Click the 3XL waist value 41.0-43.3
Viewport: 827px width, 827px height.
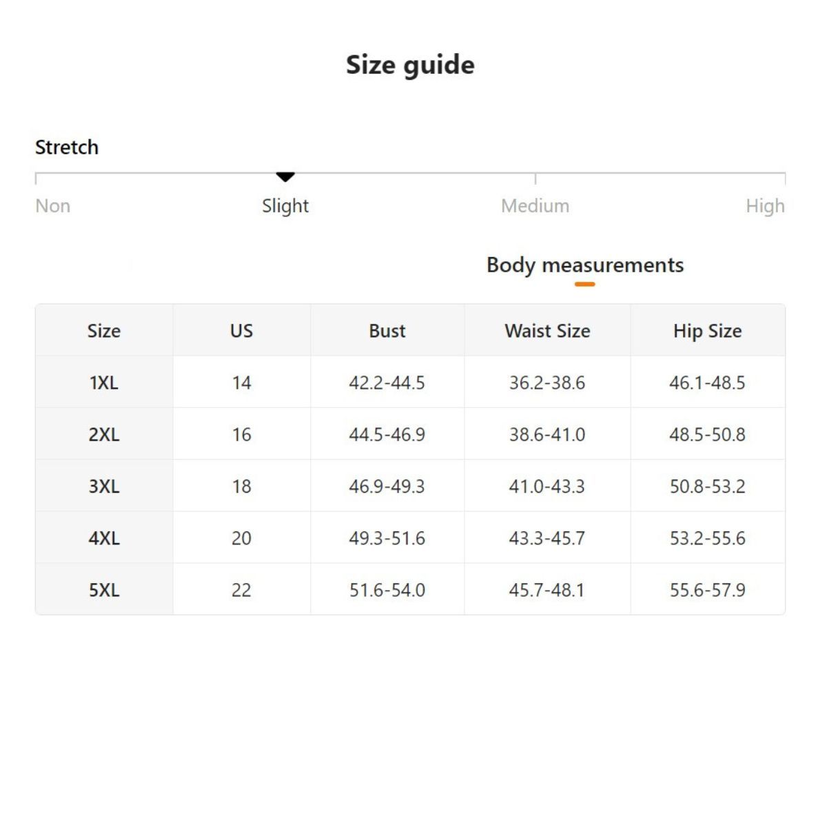[x=547, y=487]
